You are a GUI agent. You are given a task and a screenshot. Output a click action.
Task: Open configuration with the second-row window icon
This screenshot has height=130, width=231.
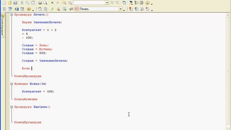tap(10, 9)
